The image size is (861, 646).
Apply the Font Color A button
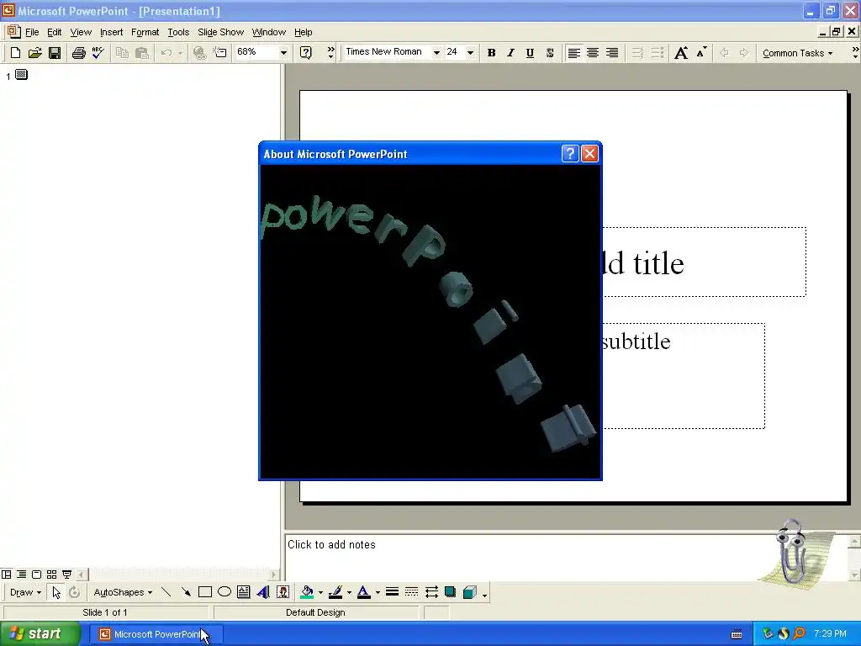click(363, 592)
